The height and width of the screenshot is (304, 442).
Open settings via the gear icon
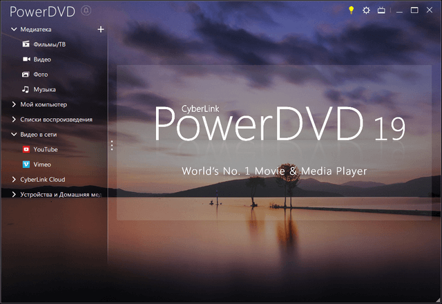pyautogui.click(x=366, y=10)
